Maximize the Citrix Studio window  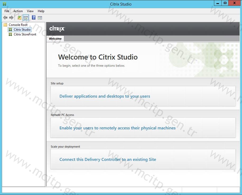(225, 3)
